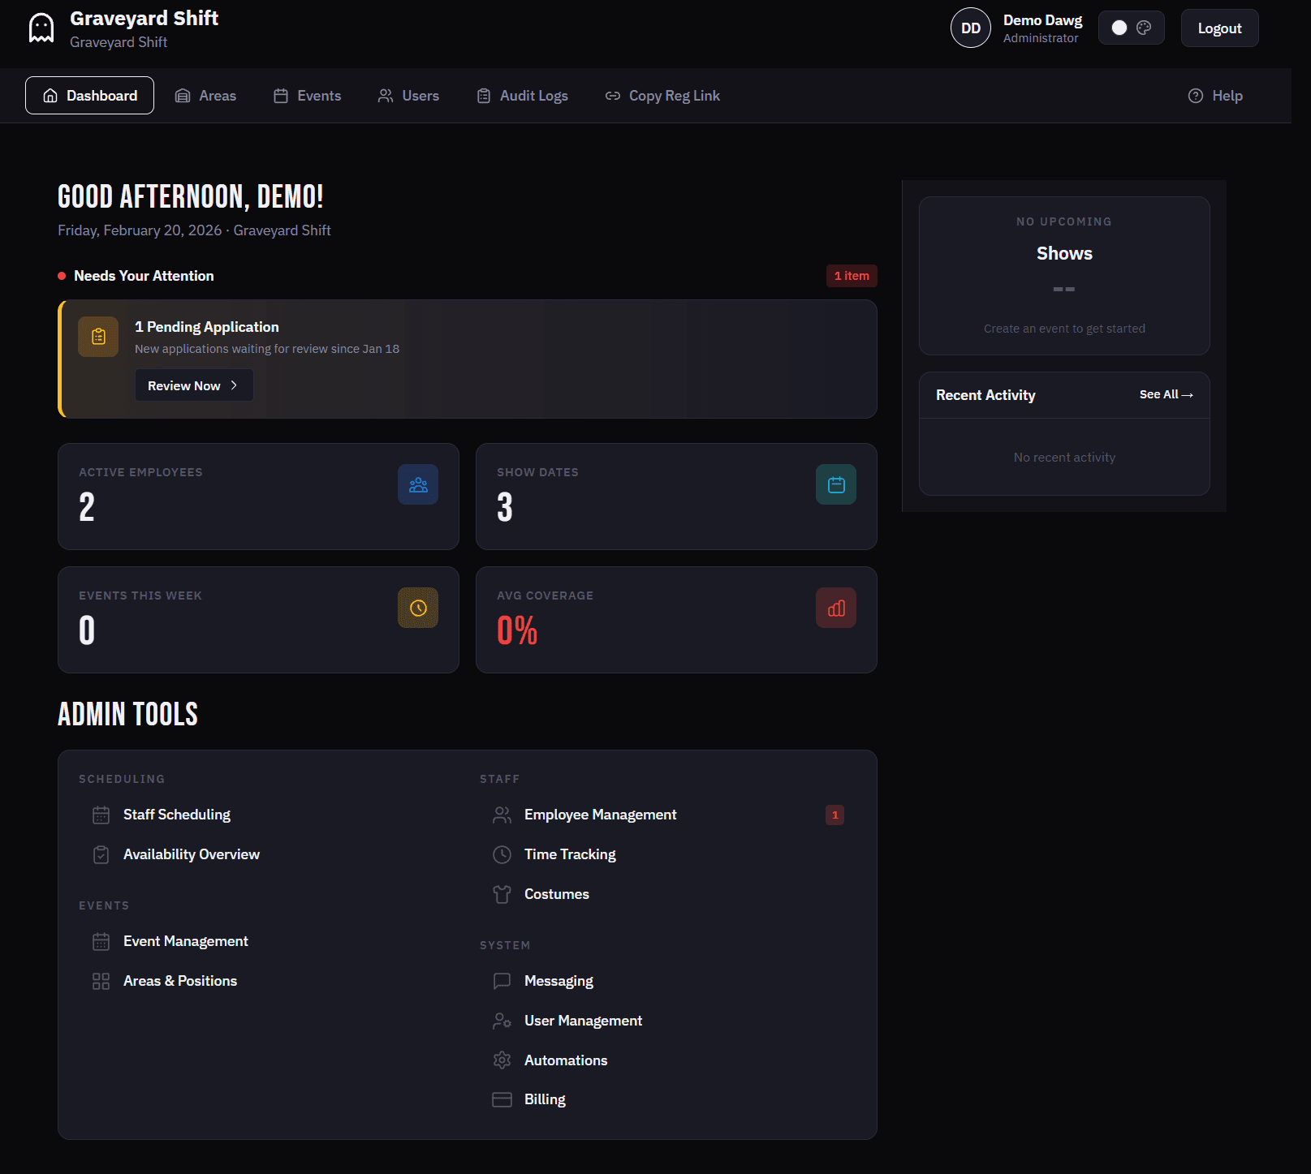Click the Employee Management notification badge
Viewport: 1311px width, 1174px height.
pyautogui.click(x=834, y=815)
